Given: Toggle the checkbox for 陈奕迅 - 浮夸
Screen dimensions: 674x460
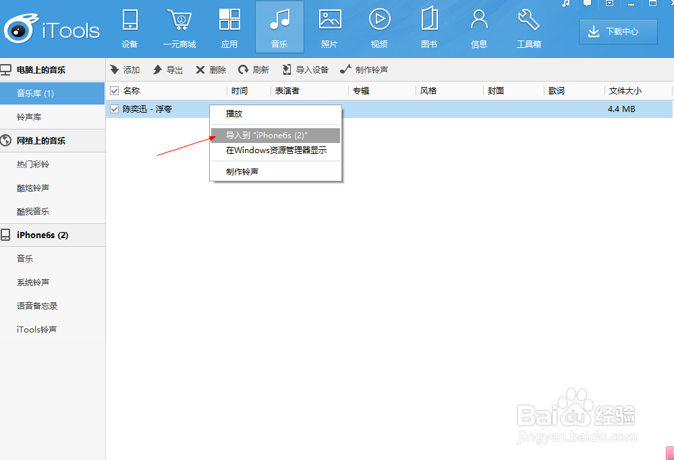Looking at the screenshot, I should (114, 109).
